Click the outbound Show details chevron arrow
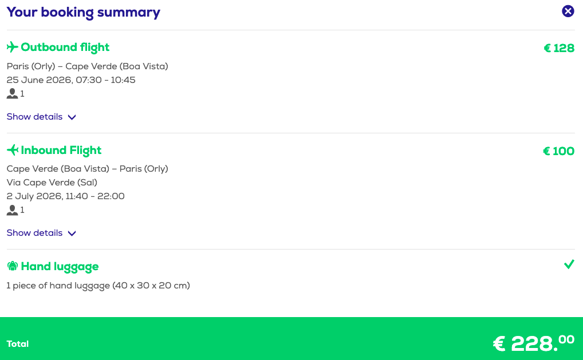 pos(72,117)
